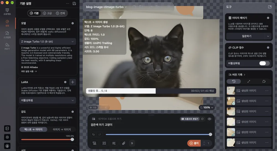Screen dimensions: 277x151
Task: Click the selection frame icon in prompt bar
Action: tap(104, 143)
